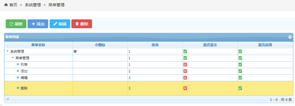The image size is (295, 106).
Task: Toggle 是否显示 checkmark for 系统管理 row
Action: (x=185, y=51)
